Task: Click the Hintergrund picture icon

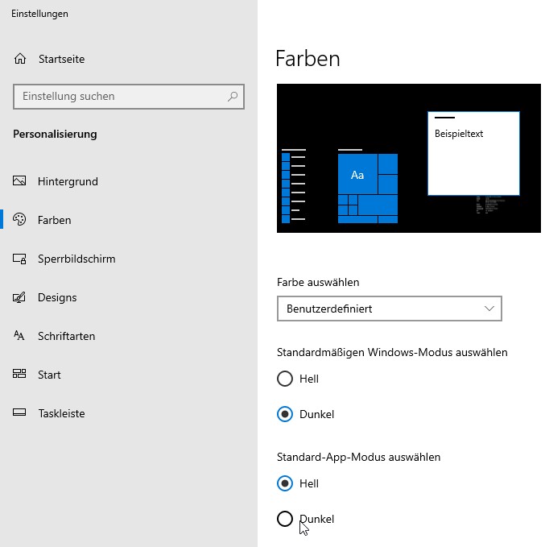Action: pyautogui.click(x=20, y=181)
